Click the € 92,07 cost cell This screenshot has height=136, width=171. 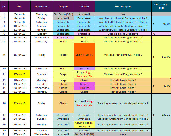(161, 24)
